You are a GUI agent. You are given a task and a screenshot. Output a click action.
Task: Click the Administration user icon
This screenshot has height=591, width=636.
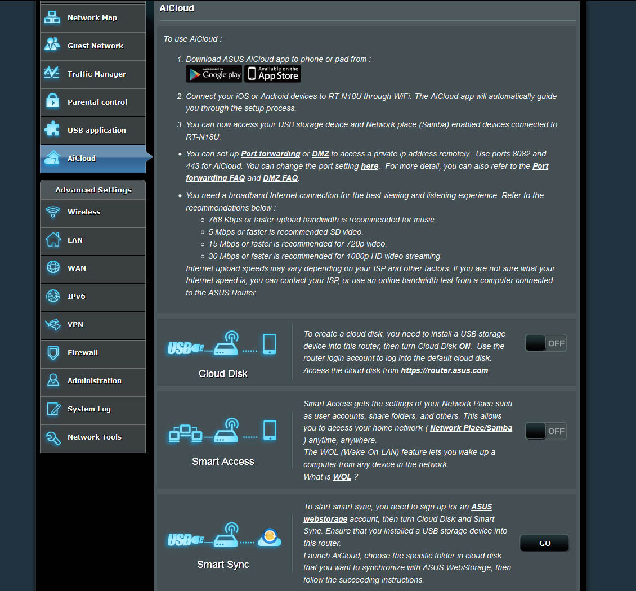pyautogui.click(x=53, y=380)
